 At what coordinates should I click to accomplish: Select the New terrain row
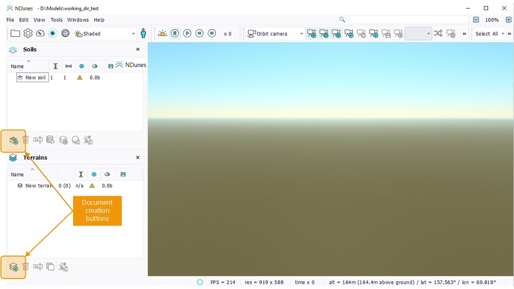click(39, 186)
